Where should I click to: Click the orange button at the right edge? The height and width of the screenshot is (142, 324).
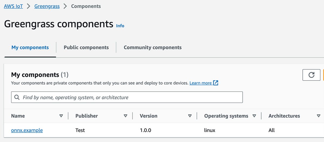point(322,75)
